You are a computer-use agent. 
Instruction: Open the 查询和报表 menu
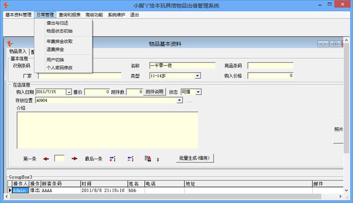(70, 15)
